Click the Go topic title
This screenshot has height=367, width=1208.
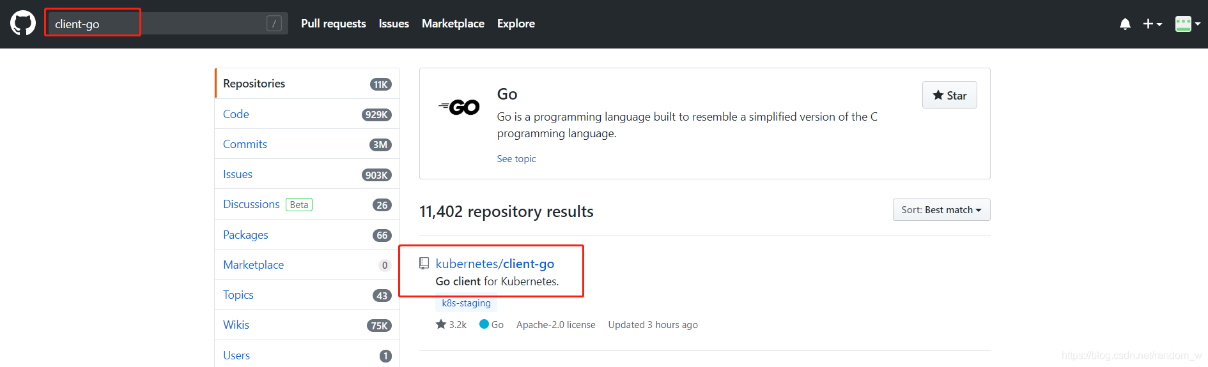click(x=507, y=94)
